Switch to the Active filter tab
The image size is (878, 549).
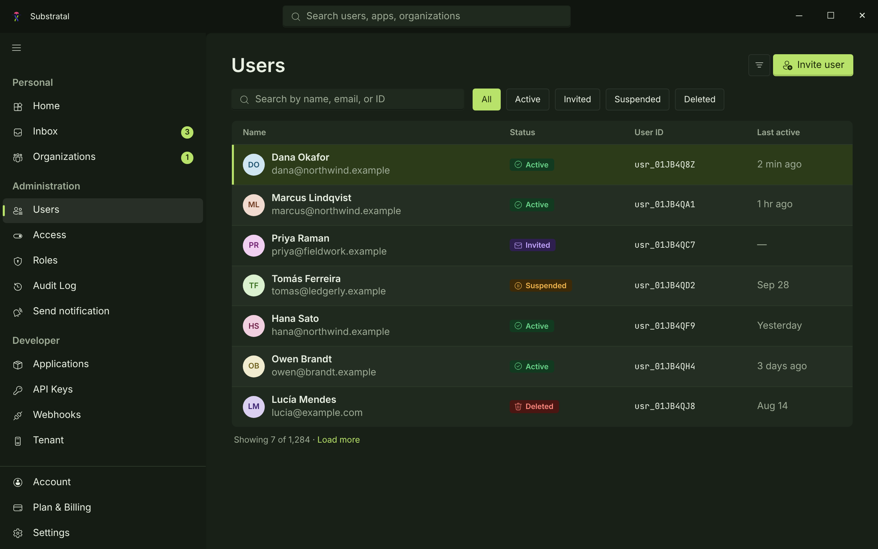[x=527, y=100]
